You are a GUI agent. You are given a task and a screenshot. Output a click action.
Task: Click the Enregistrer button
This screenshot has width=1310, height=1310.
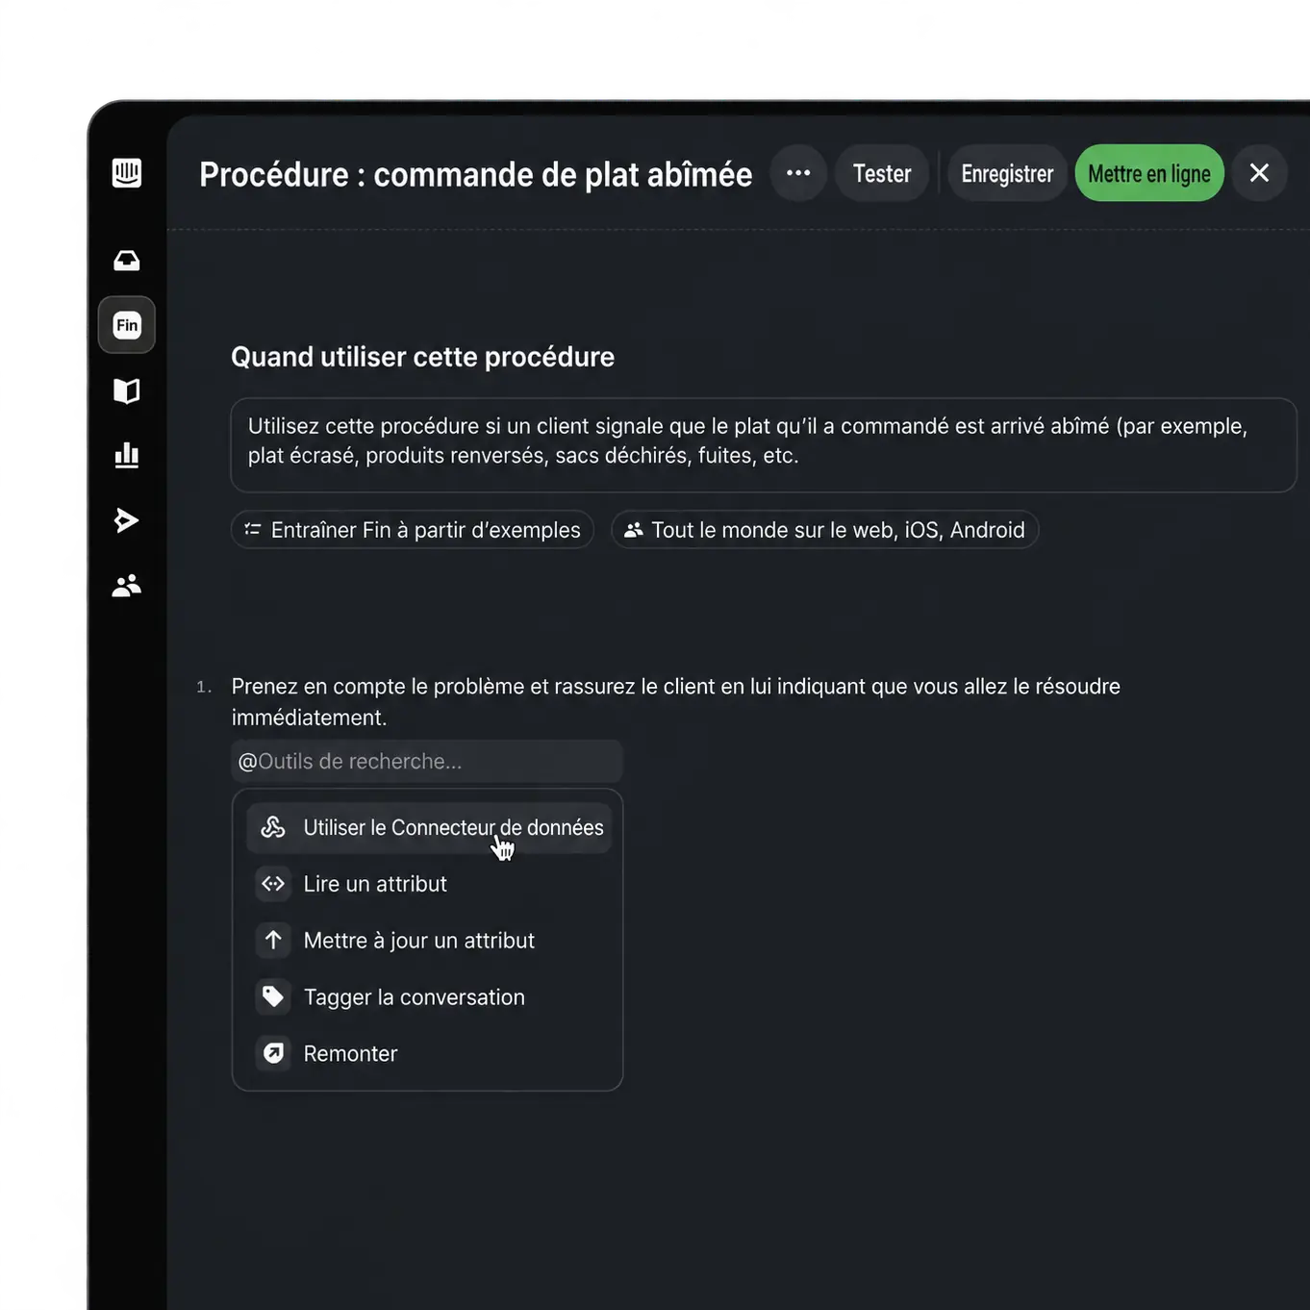[x=1007, y=173]
